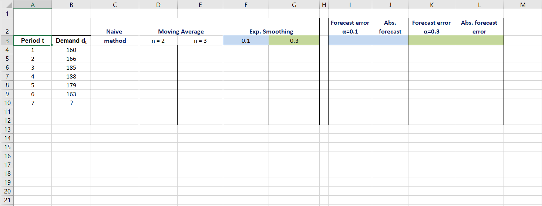Select the 'n = 2' cell
This screenshot has height=206, width=542.
(158, 41)
